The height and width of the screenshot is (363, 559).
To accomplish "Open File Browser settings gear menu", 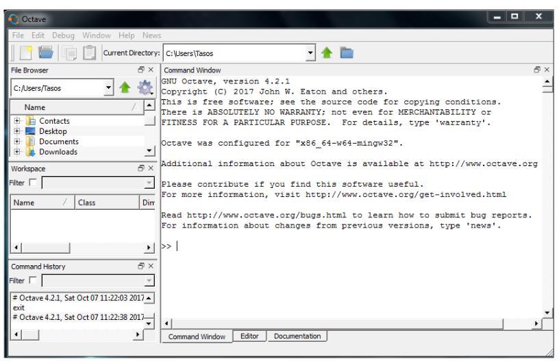I will click(x=145, y=88).
